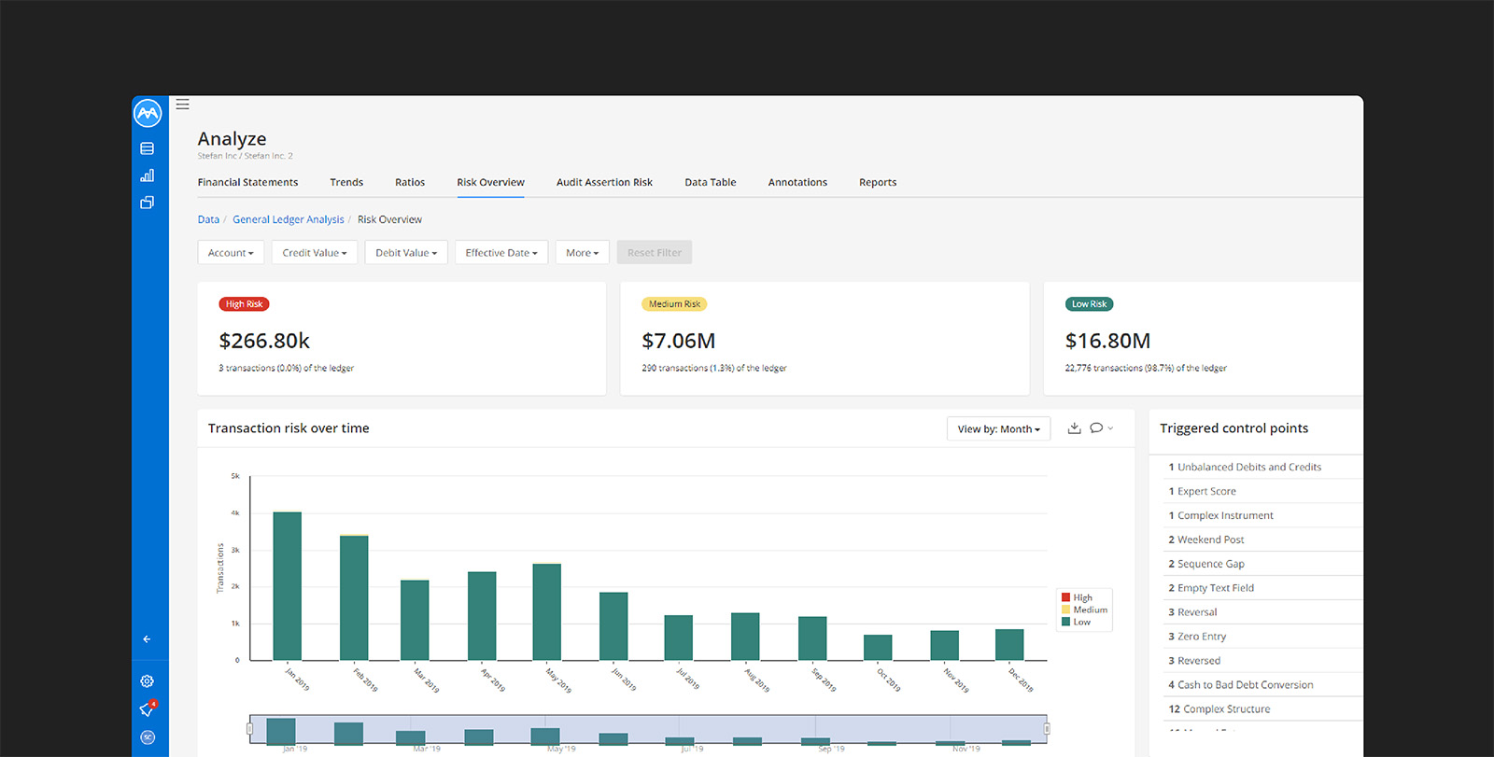The width and height of the screenshot is (1494, 757).
Task: Open the chart comment icon
Action: click(x=1097, y=428)
